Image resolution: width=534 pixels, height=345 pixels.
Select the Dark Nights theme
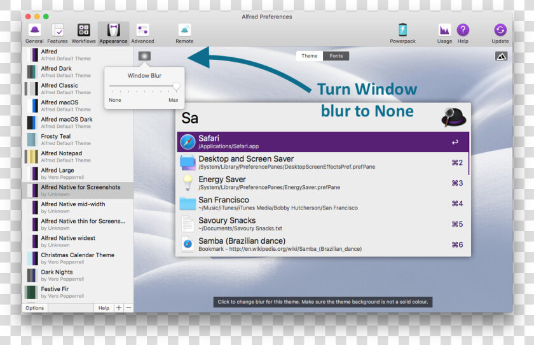pyautogui.click(x=78, y=275)
